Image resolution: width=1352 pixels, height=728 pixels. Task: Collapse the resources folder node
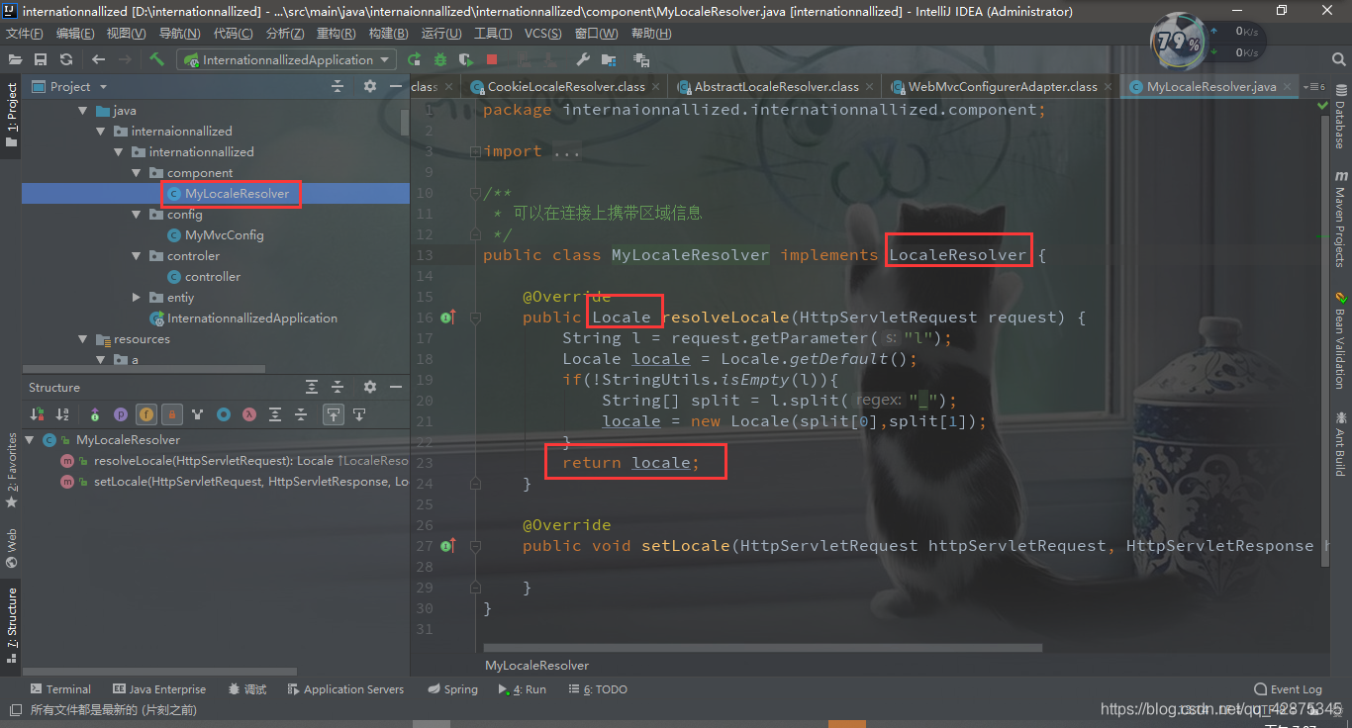pos(83,339)
